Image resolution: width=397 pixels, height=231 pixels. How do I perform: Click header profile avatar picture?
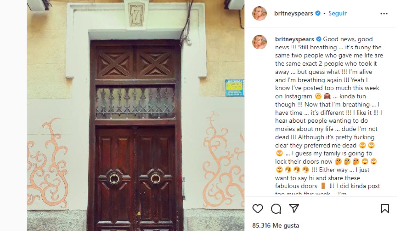[x=259, y=14]
